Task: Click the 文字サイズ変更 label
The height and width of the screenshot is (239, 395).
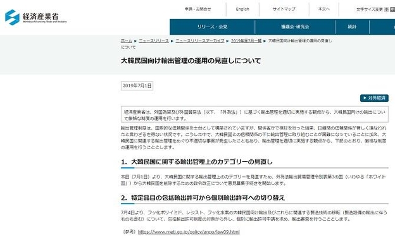Action: (369, 9)
